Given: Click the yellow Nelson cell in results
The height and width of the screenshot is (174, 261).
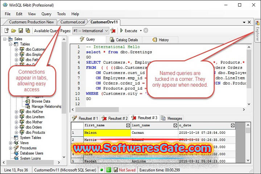Looking at the screenshot, I should [x=107, y=133].
